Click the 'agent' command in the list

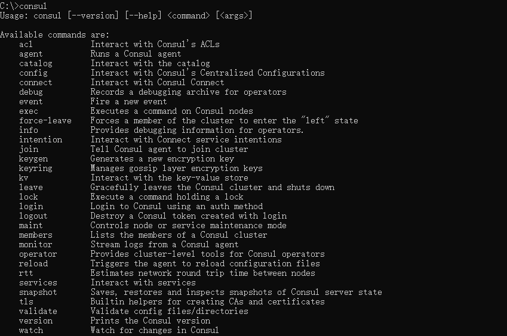point(30,54)
